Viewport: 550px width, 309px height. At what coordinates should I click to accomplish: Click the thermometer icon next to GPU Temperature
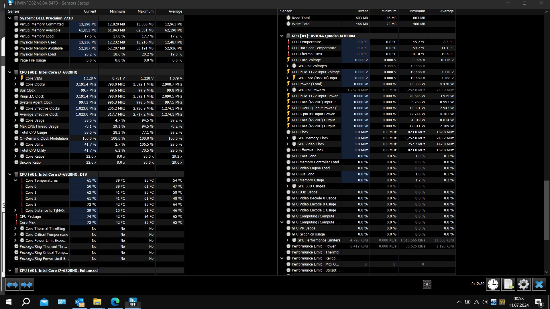click(x=288, y=42)
